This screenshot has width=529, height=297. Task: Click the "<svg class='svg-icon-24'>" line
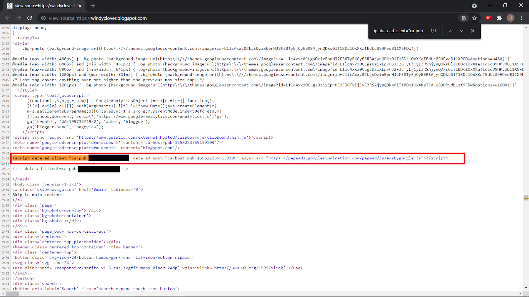pos(43,263)
